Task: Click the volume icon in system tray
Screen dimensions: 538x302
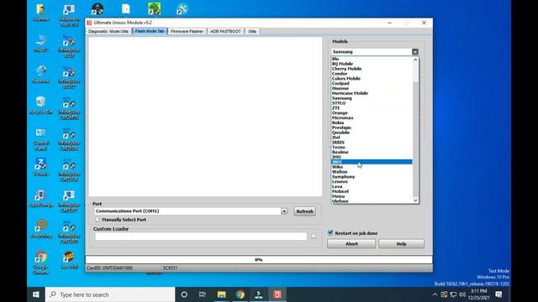Action: point(462,294)
